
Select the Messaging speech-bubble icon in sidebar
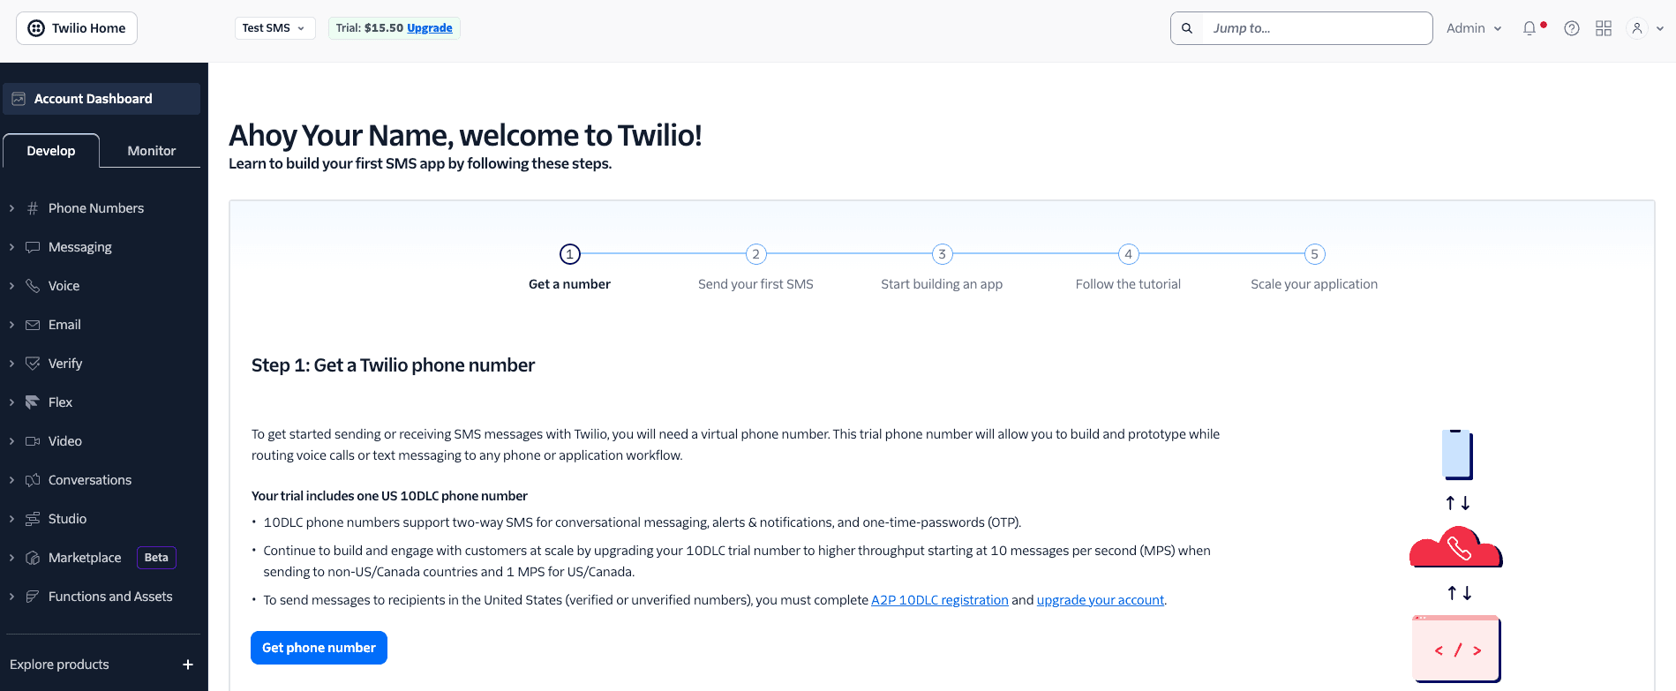pos(32,246)
